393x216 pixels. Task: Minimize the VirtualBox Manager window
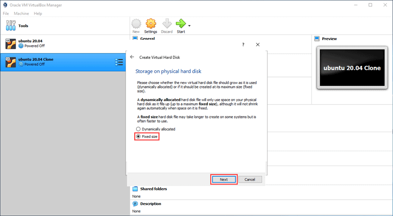(356, 5)
